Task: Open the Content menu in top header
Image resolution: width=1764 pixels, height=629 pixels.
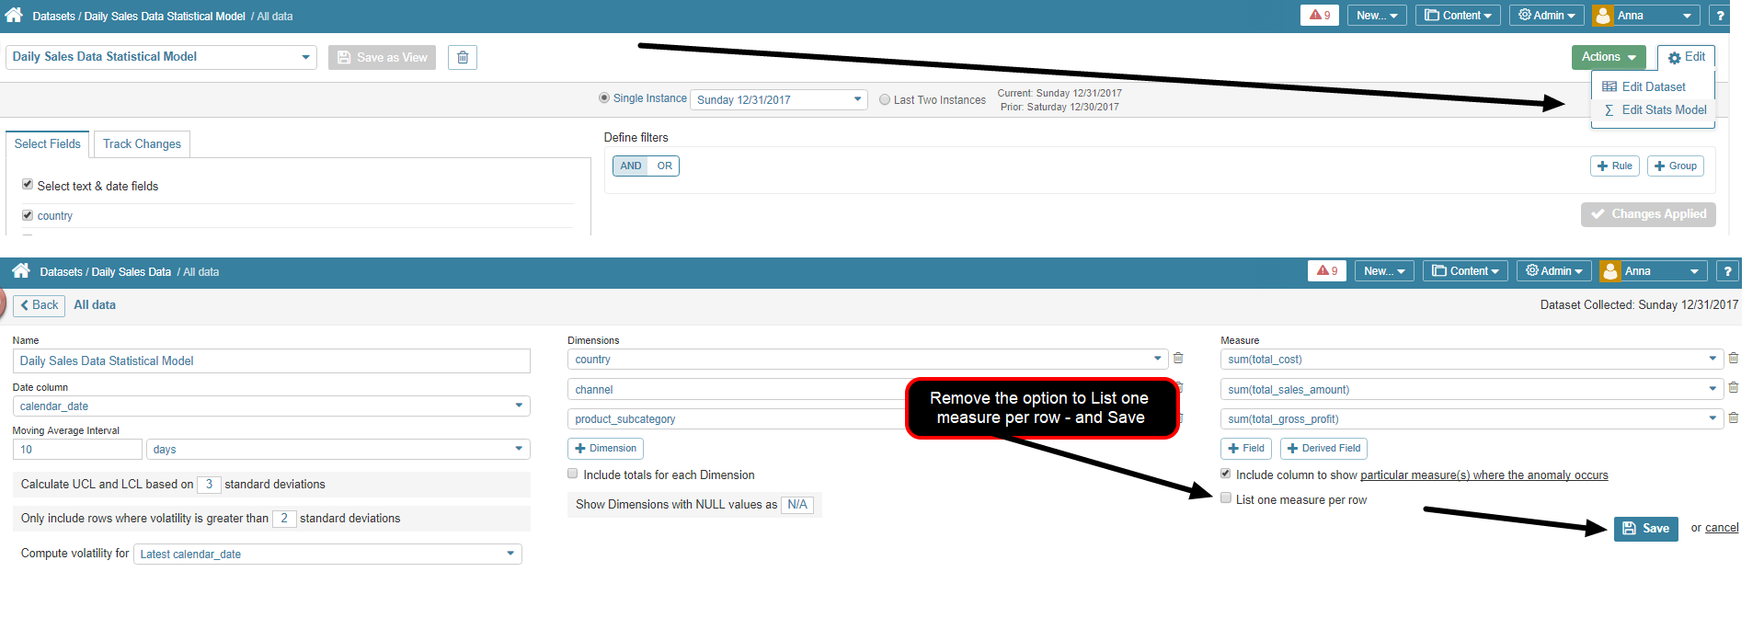Action: tap(1458, 15)
